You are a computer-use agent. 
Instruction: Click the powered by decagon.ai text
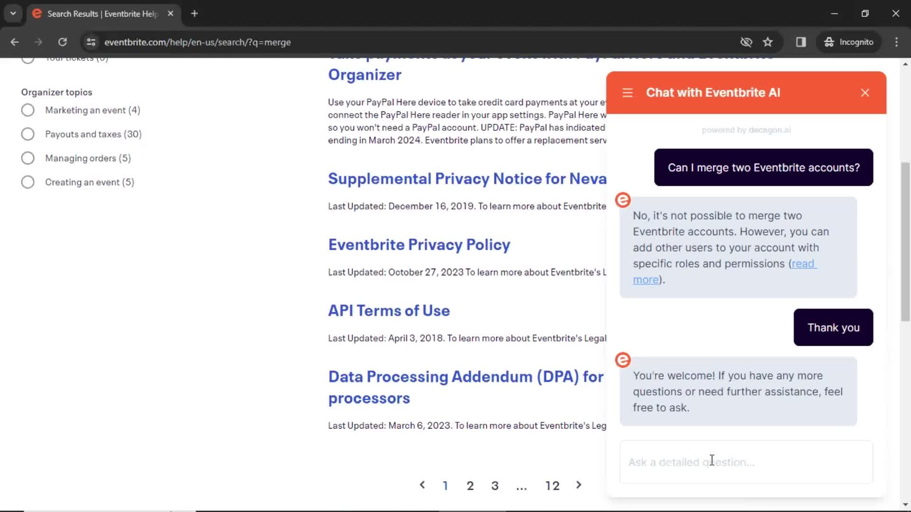click(746, 130)
